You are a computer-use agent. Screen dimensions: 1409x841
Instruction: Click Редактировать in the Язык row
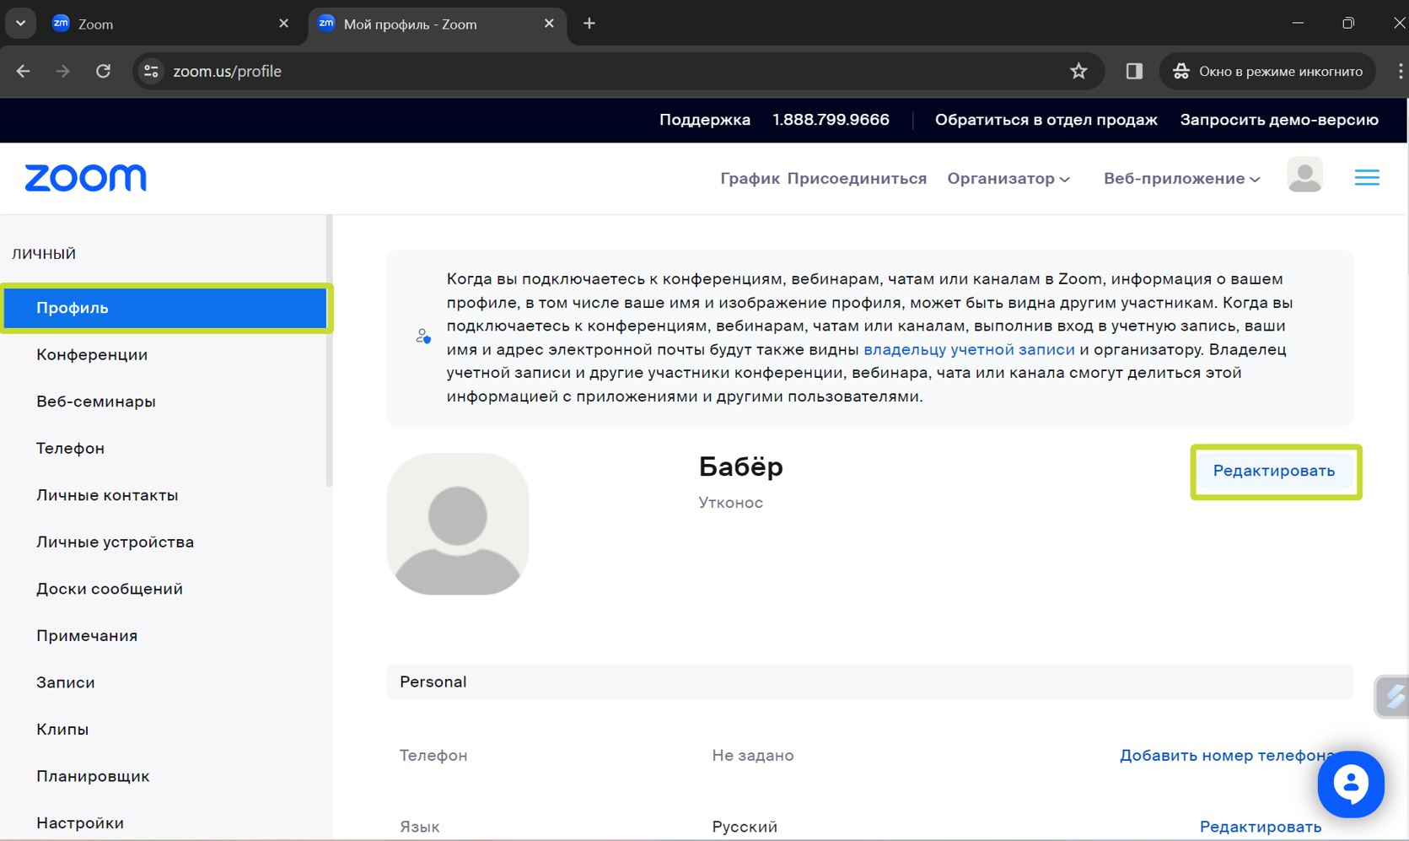click(x=1261, y=827)
